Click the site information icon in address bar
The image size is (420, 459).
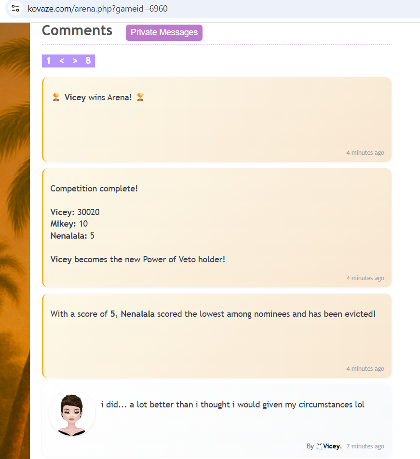pos(15,8)
